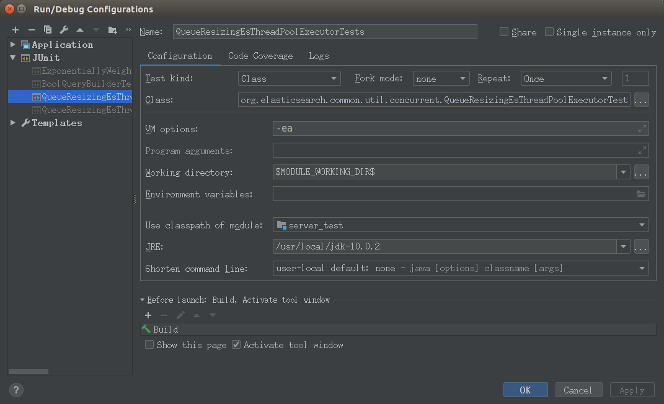Image resolution: width=664 pixels, height=404 pixels.
Task: Collapse the Before launch section
Action: pos(143,300)
